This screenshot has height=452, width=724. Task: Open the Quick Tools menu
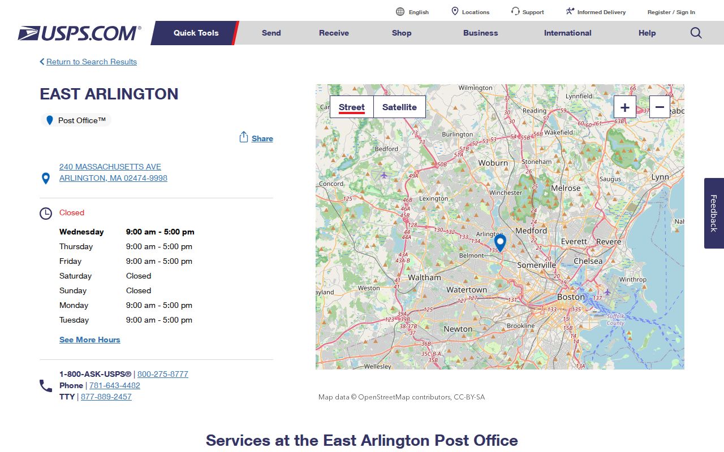pos(196,33)
